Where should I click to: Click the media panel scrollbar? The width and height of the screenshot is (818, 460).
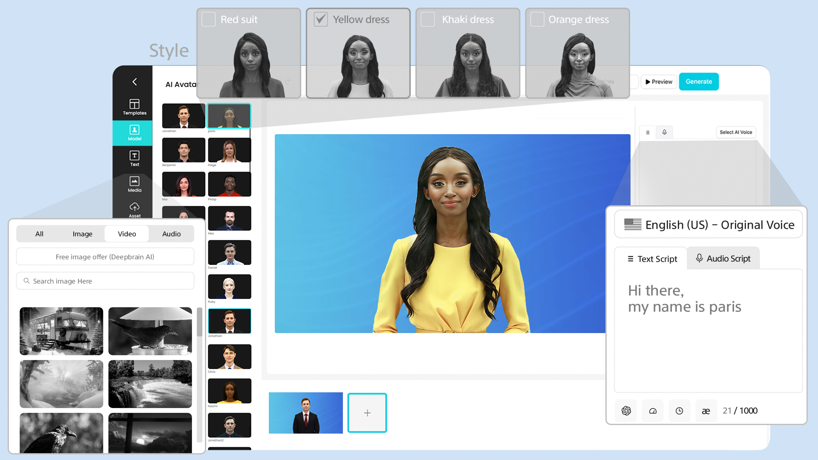199,322
